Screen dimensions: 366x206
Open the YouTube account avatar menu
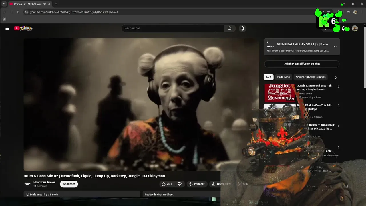(355, 28)
